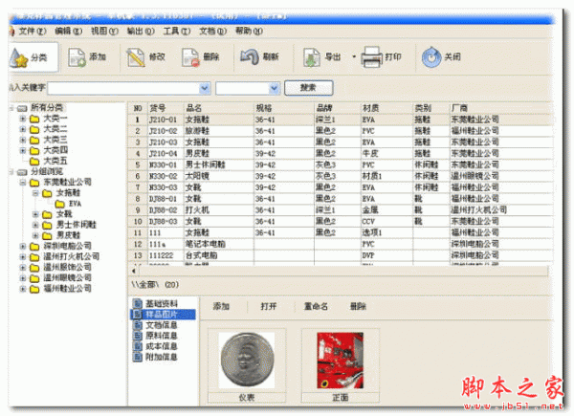
Task: Click the 分类 category icon in toolbar
Action: pyautogui.click(x=19, y=57)
